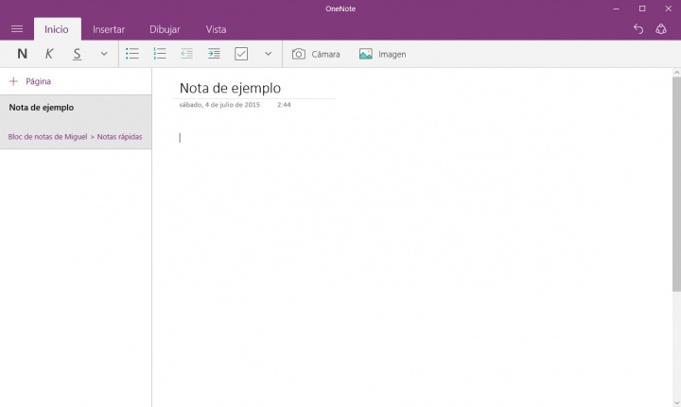Click the scrollbar down arrow
Screen dimensions: 681x407
point(676,402)
